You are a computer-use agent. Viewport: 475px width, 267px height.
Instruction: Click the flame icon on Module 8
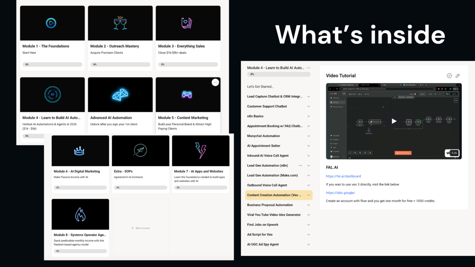pyautogui.click(x=80, y=215)
